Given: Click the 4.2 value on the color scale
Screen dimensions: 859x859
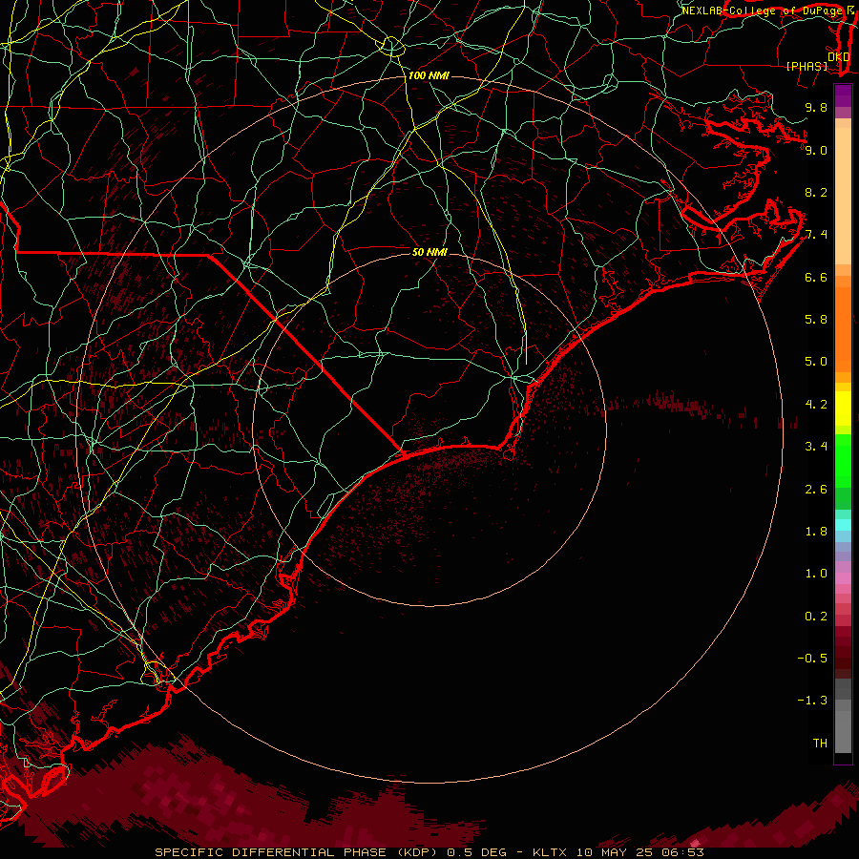Looking at the screenshot, I should [816, 405].
